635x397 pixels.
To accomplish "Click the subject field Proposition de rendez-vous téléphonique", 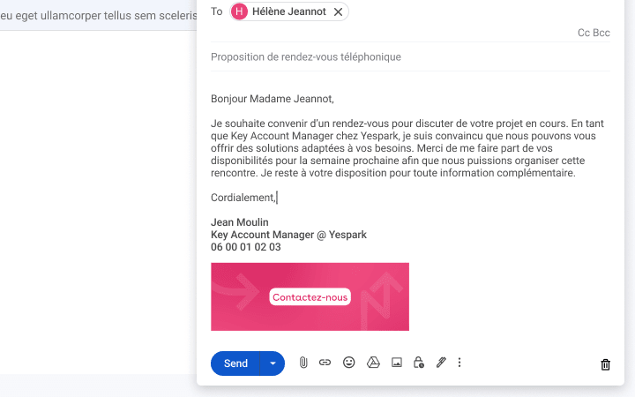I will (410, 57).
